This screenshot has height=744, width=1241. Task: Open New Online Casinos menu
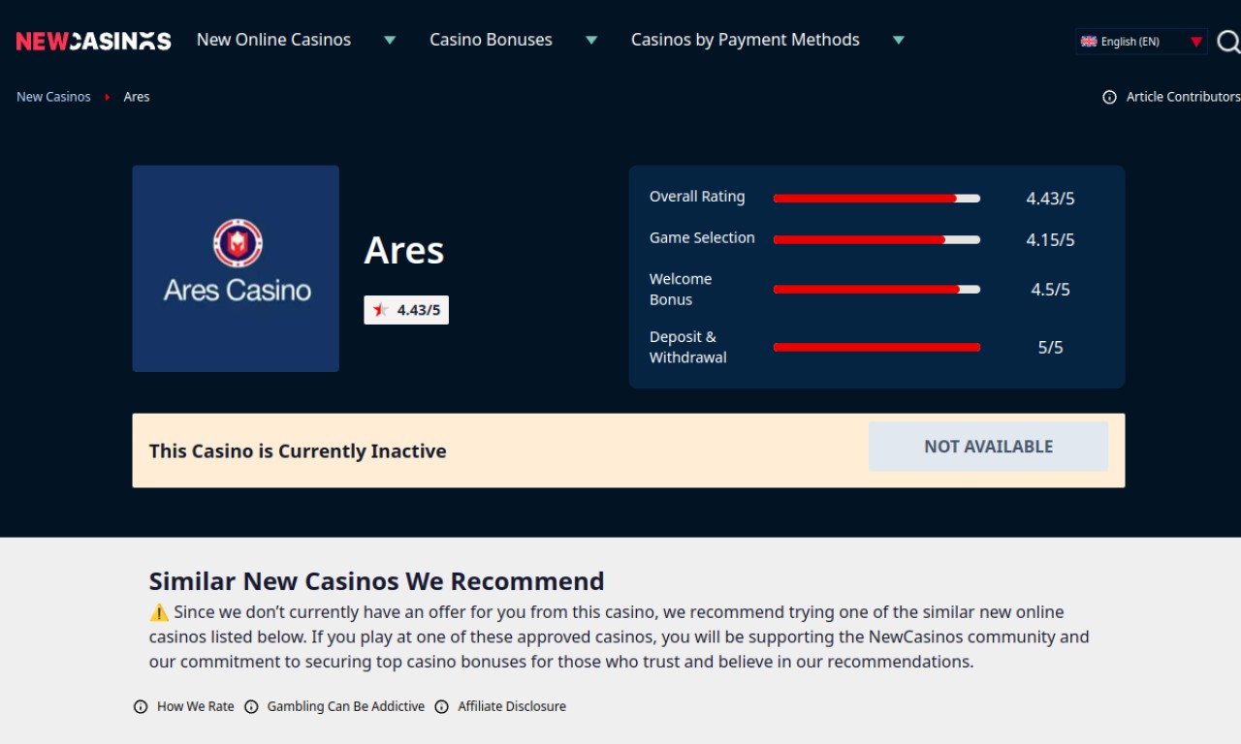273,40
